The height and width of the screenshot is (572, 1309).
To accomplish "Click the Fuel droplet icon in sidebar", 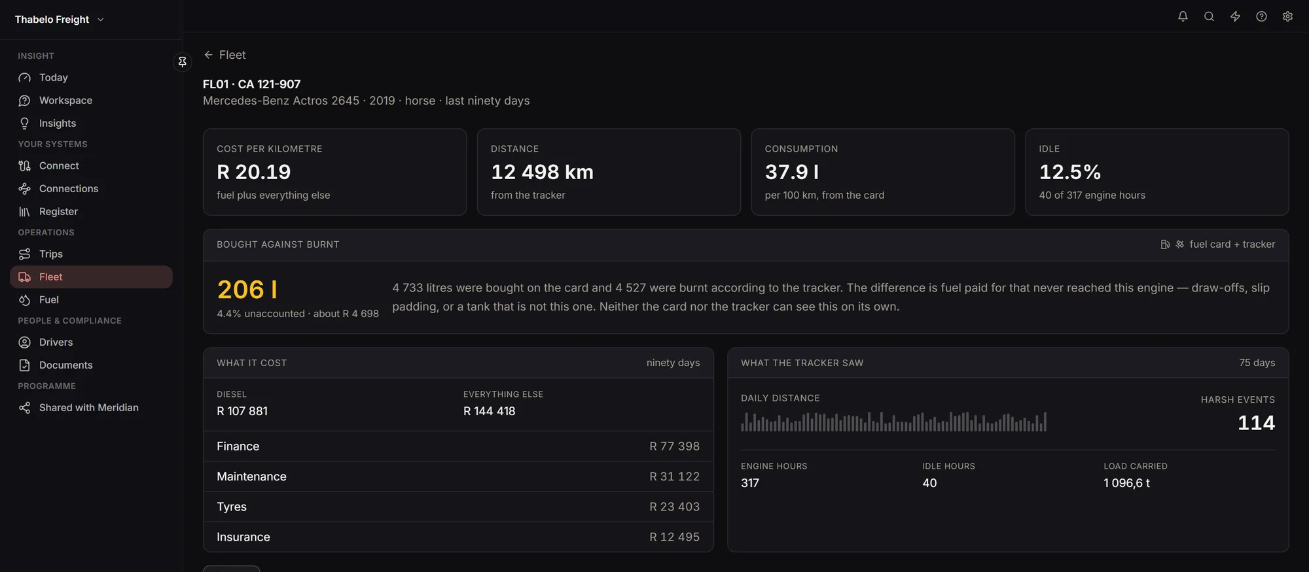I will 25,299.
